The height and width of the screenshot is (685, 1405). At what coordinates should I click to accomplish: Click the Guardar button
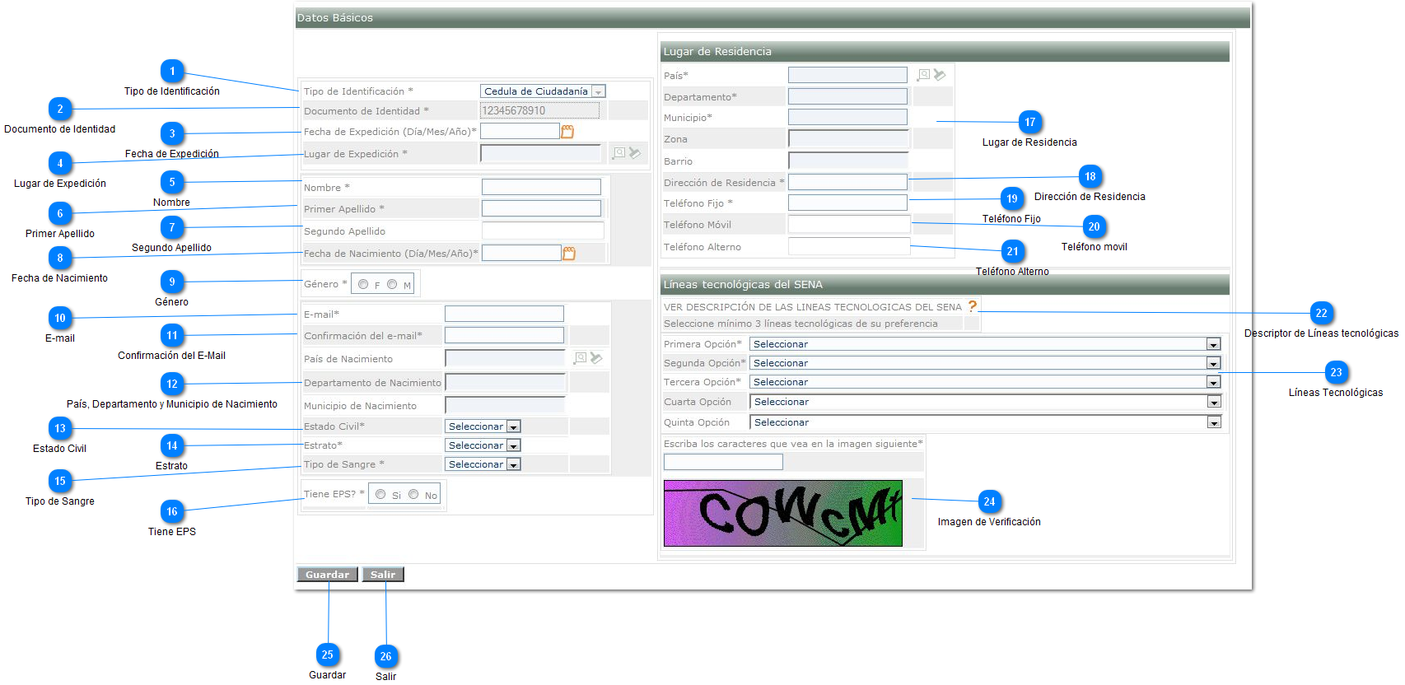pyautogui.click(x=327, y=575)
